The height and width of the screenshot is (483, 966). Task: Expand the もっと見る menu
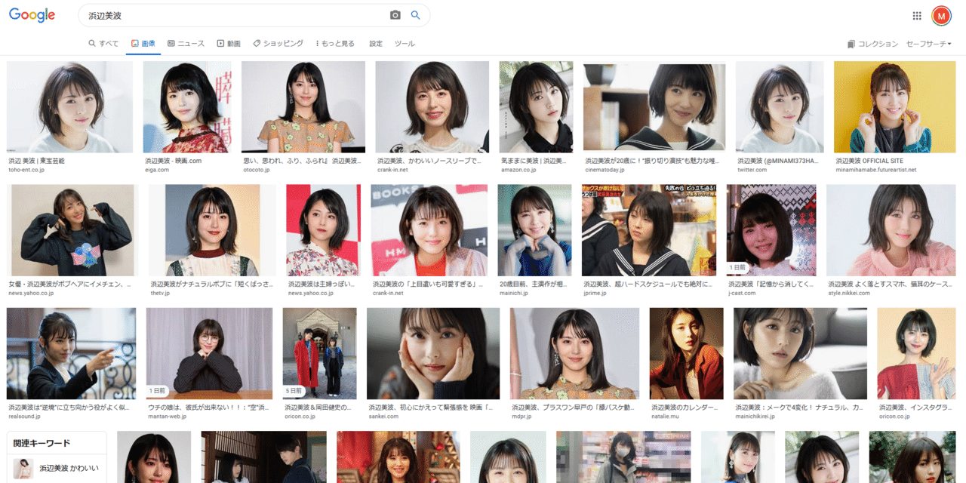click(335, 44)
